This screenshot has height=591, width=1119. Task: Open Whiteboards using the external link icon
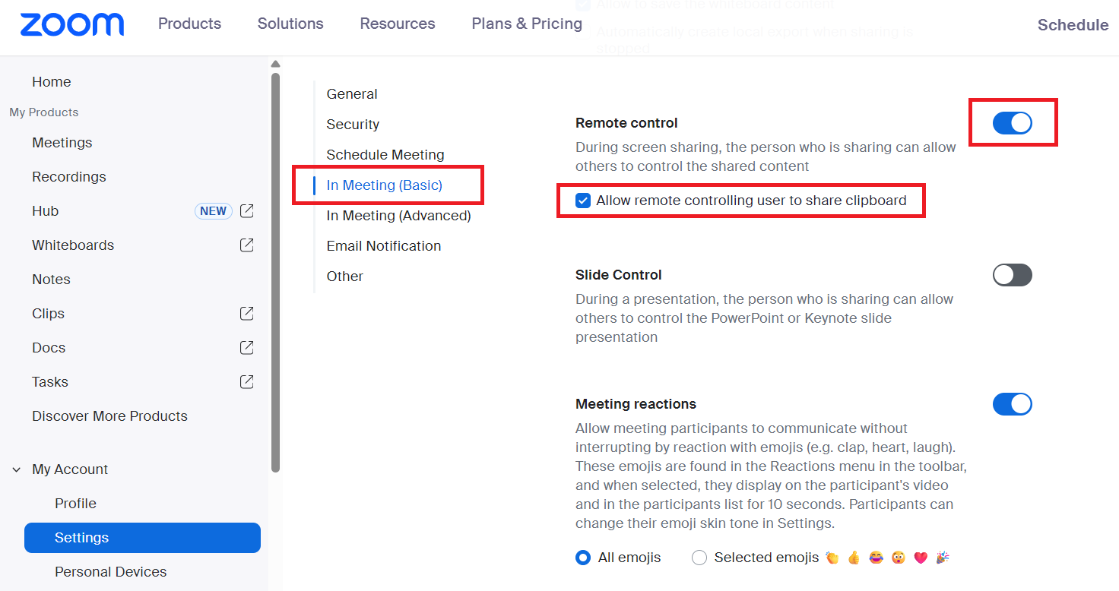(246, 245)
